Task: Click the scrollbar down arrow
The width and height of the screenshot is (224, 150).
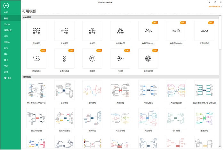Action: [220, 147]
